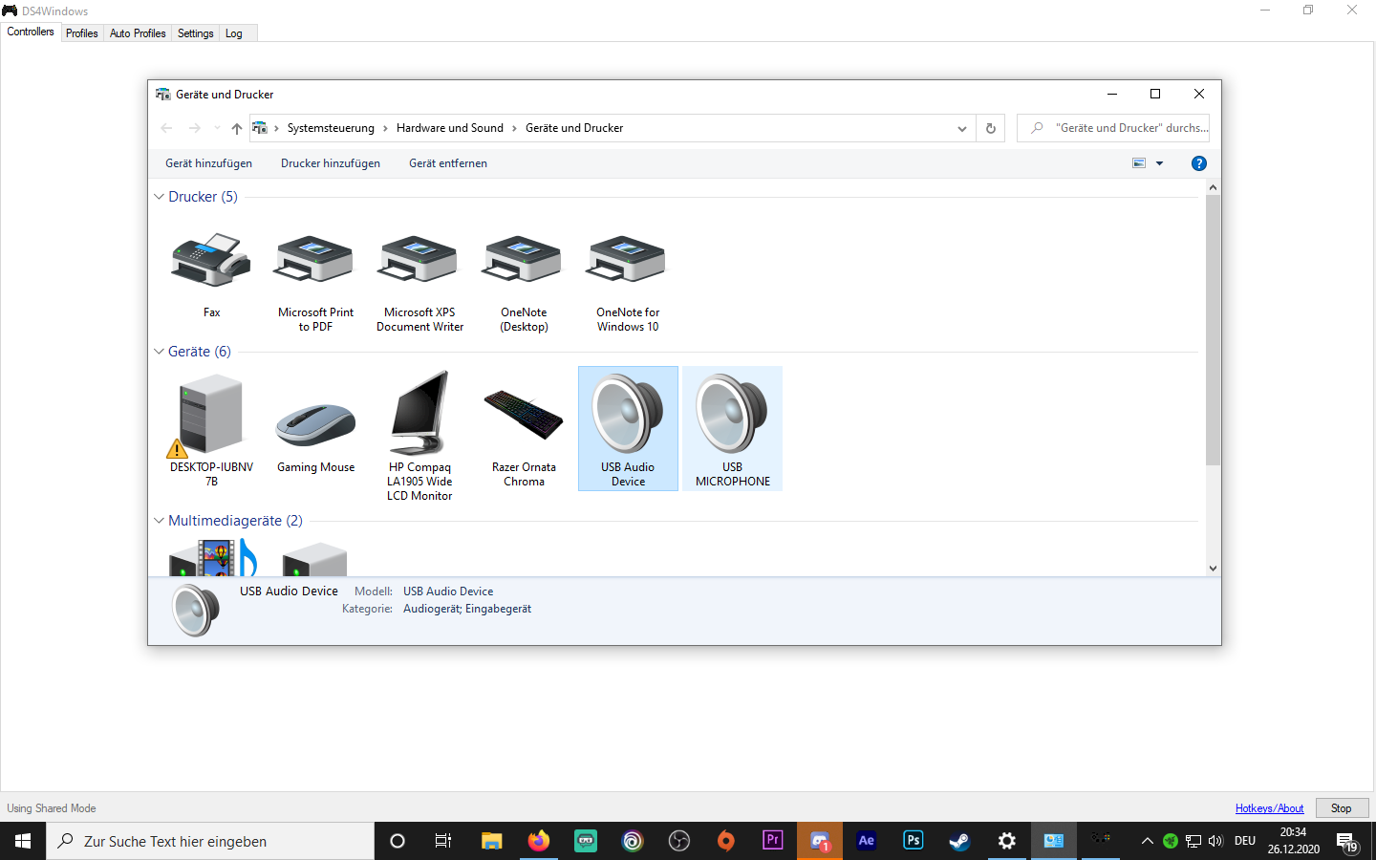The image size is (1376, 860).
Task: Open OBS Studio from the taskbar
Action: pyautogui.click(x=679, y=841)
